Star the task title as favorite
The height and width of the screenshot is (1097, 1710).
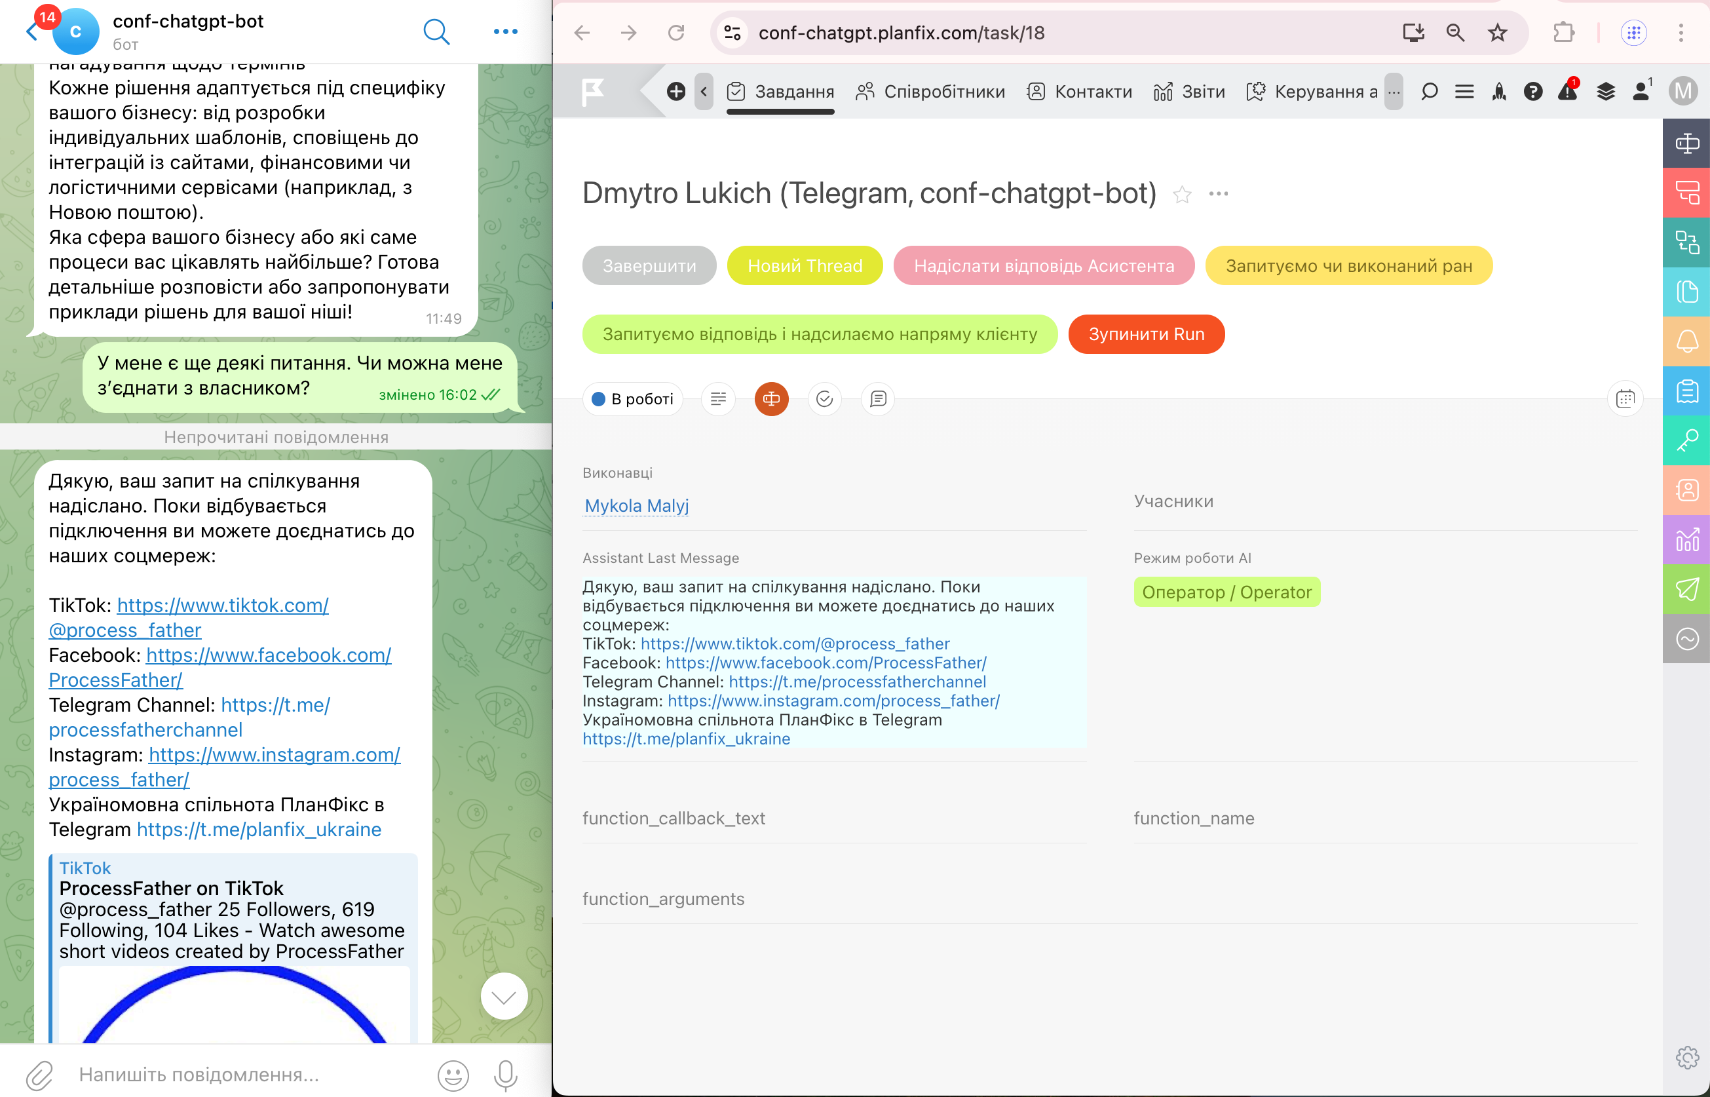tap(1181, 195)
